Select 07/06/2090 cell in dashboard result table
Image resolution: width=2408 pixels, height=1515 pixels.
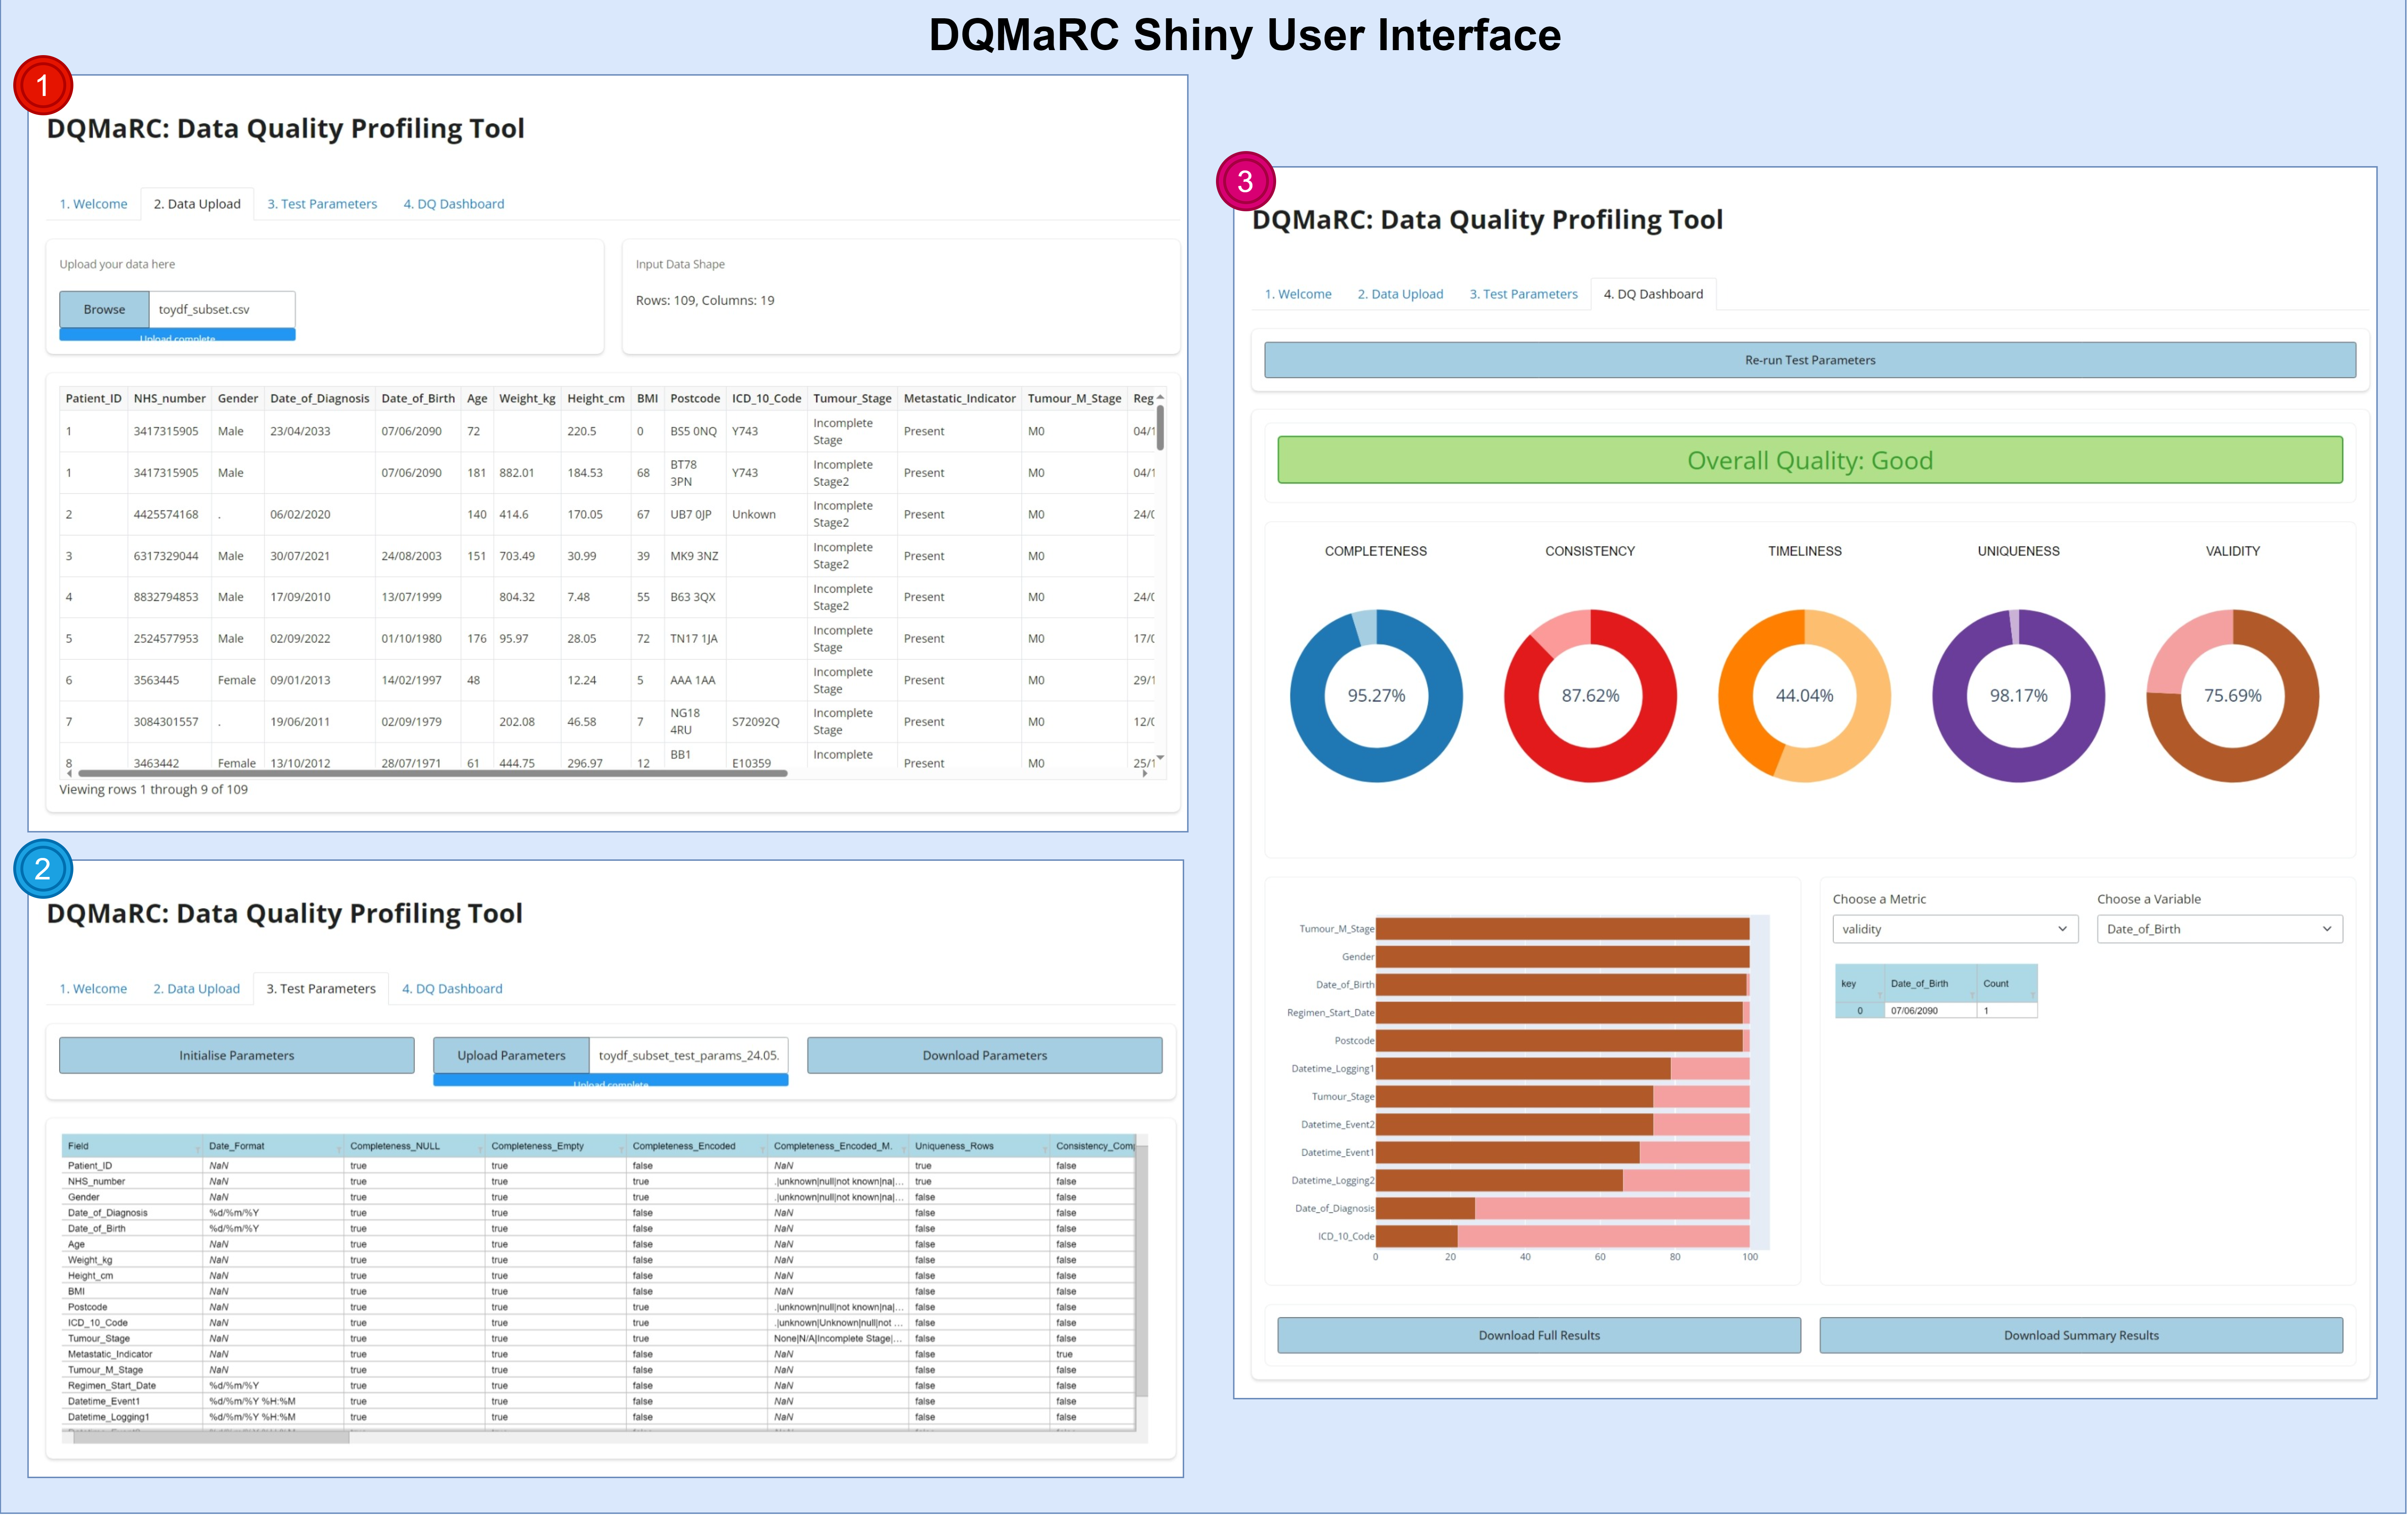tap(1930, 1011)
